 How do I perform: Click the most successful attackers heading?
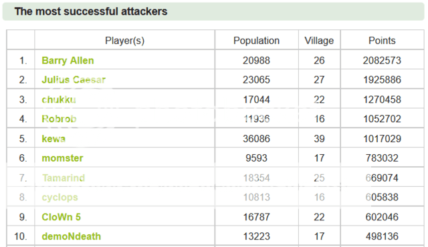pos(91,11)
